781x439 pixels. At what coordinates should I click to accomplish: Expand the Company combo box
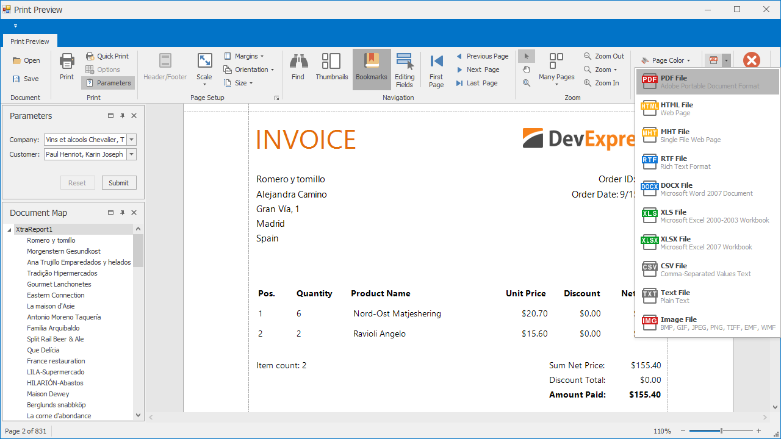132,139
